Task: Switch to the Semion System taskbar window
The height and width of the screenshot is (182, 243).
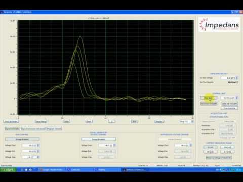Action: coord(135,170)
